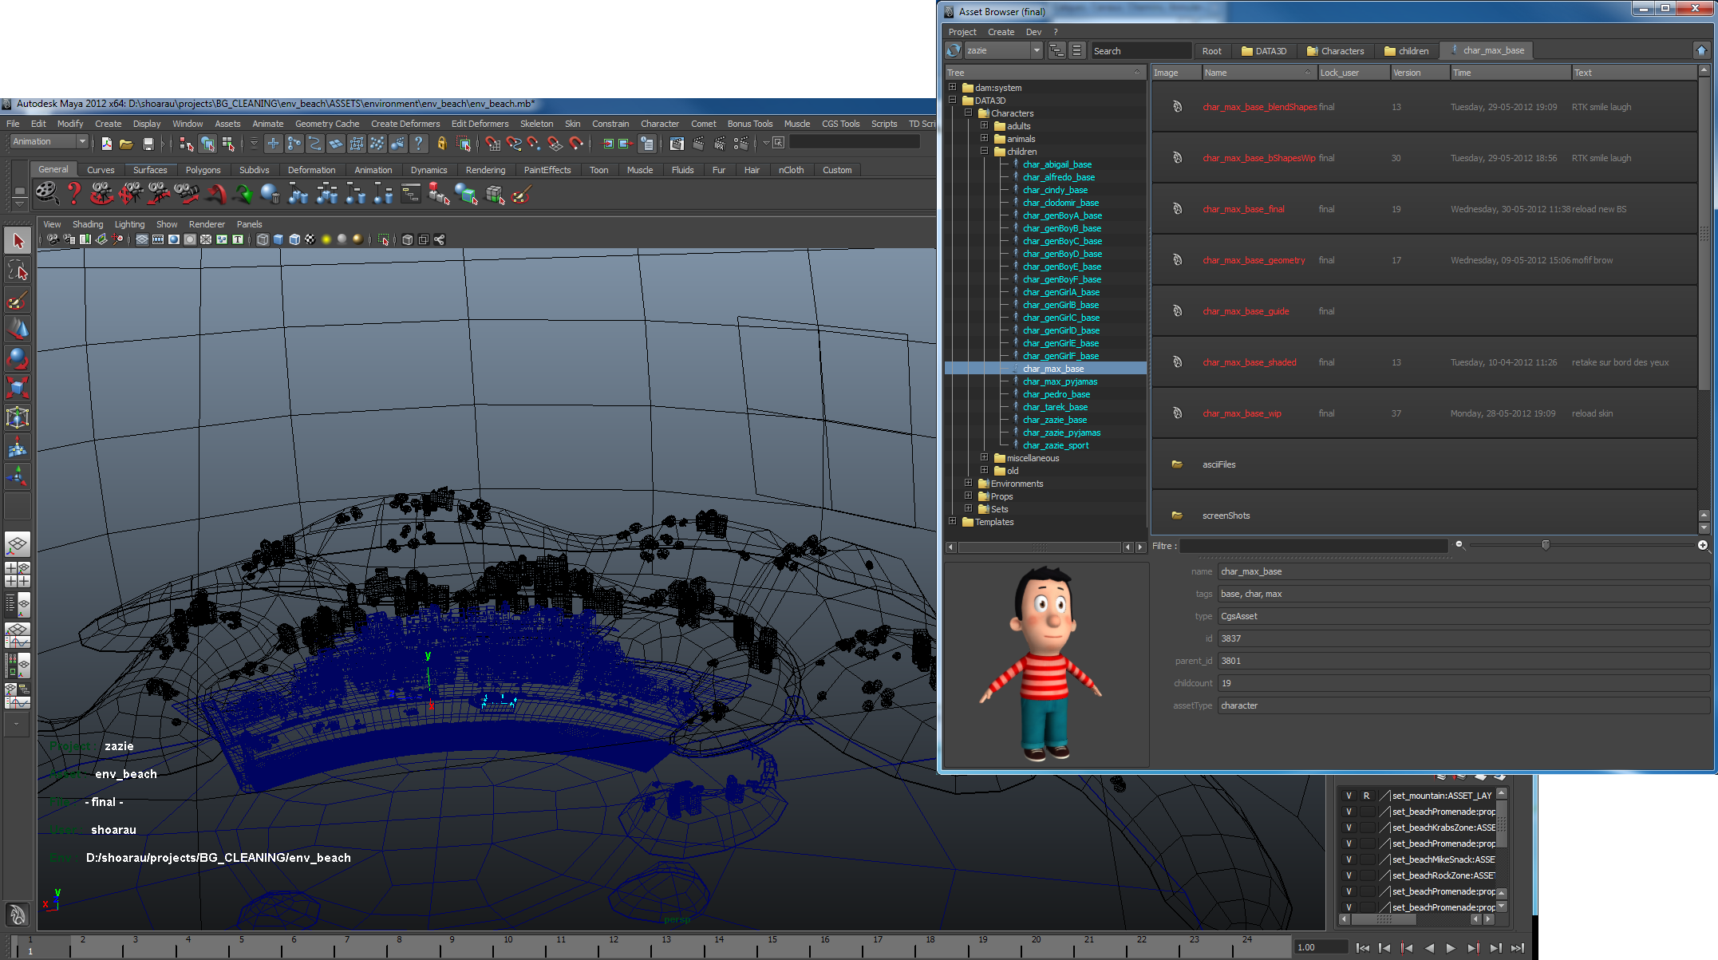Select the Lasso tool in toolbox

pyautogui.click(x=18, y=271)
